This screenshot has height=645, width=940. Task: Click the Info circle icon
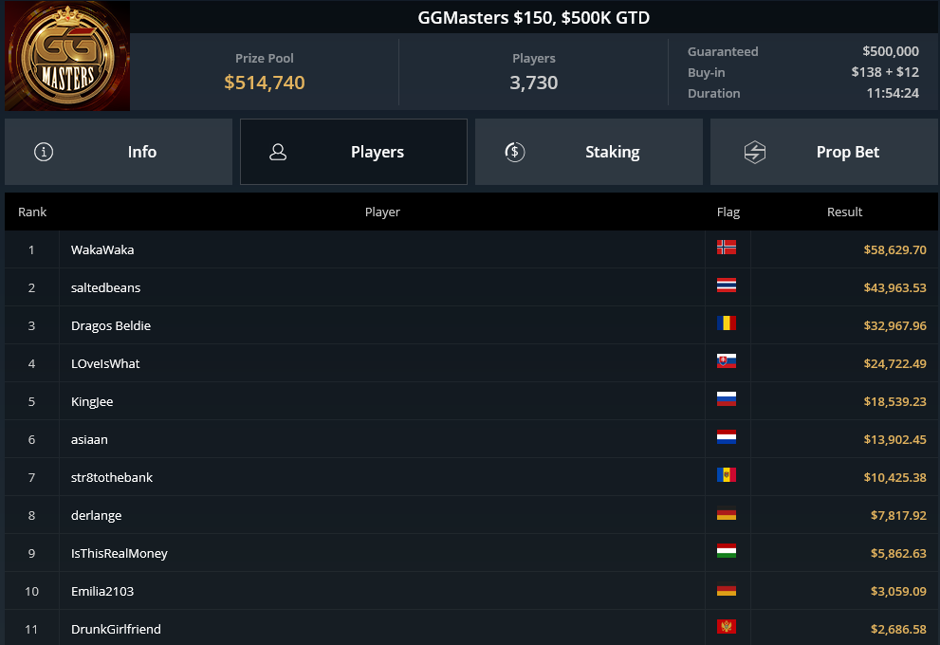click(44, 152)
